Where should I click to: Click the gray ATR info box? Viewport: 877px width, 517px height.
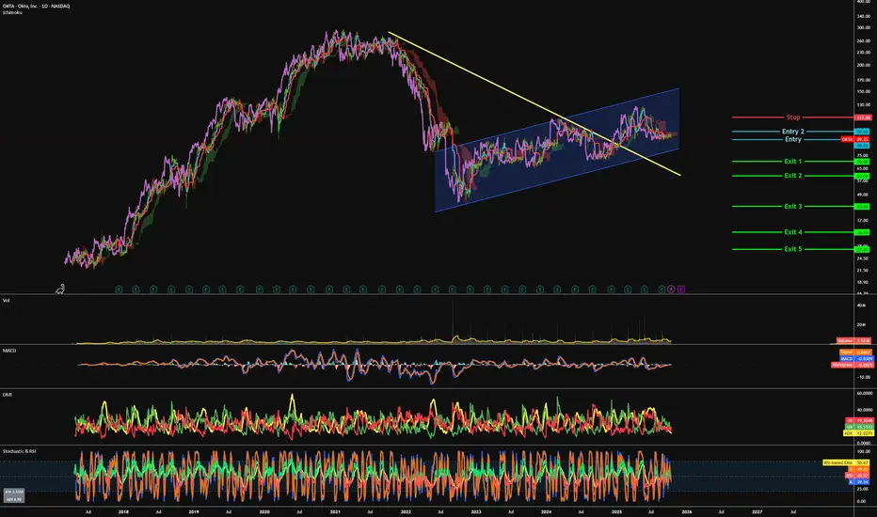coord(14,495)
